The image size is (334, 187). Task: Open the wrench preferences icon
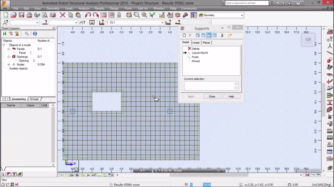(185, 15)
